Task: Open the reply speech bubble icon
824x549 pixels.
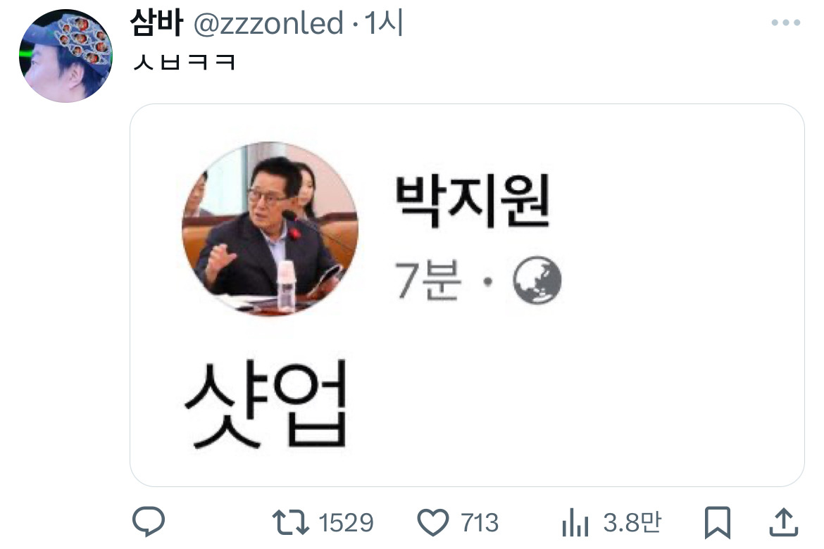Action: pos(149,522)
